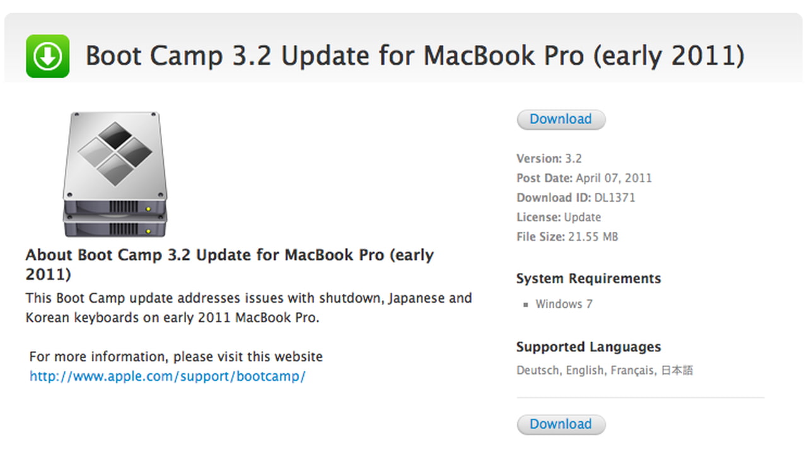
Task: Click the Japanese characters in the language list
Action: click(x=676, y=371)
